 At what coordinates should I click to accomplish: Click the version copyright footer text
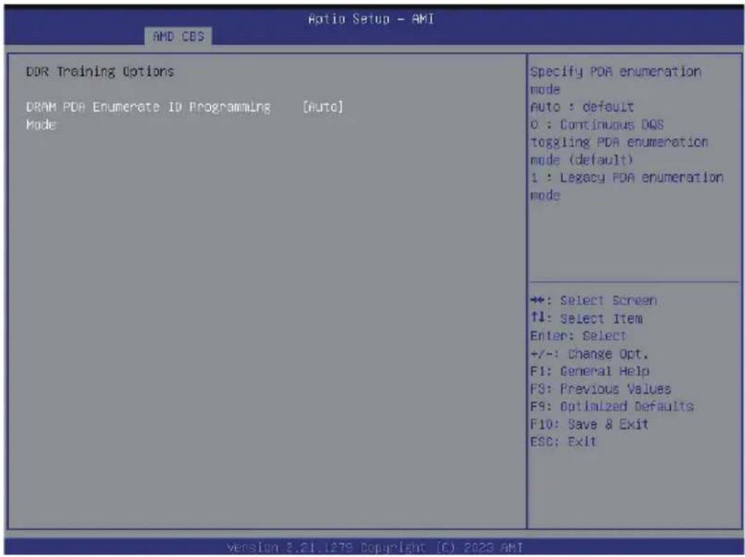(x=375, y=547)
